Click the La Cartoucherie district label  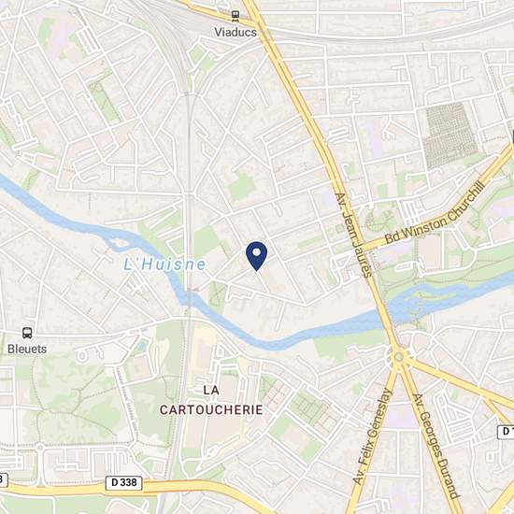211,400
